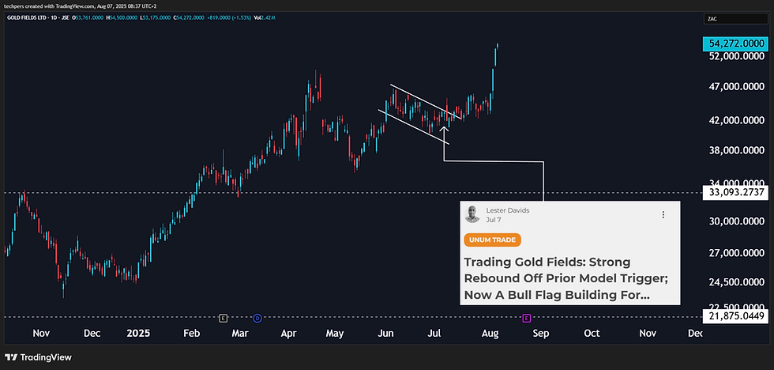
Task: Click the Lester Davids author name
Action: click(x=507, y=210)
